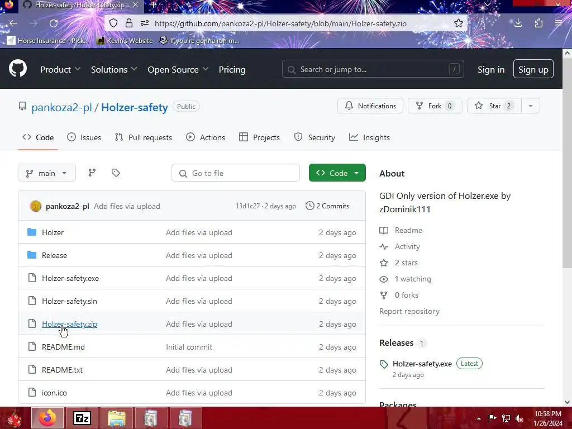Screen dimensions: 572x429
Task: Click the network tray icon
Action: (x=506, y=418)
